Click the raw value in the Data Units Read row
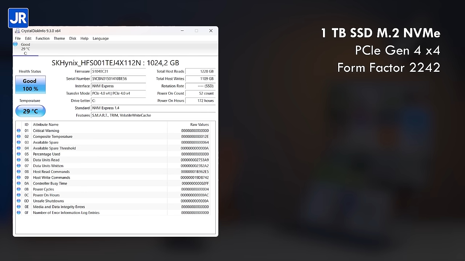Viewport: 465px width, 261px height. [x=195, y=160]
